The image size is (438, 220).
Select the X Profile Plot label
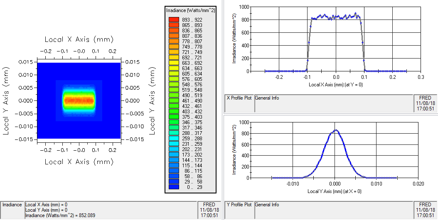click(239, 98)
